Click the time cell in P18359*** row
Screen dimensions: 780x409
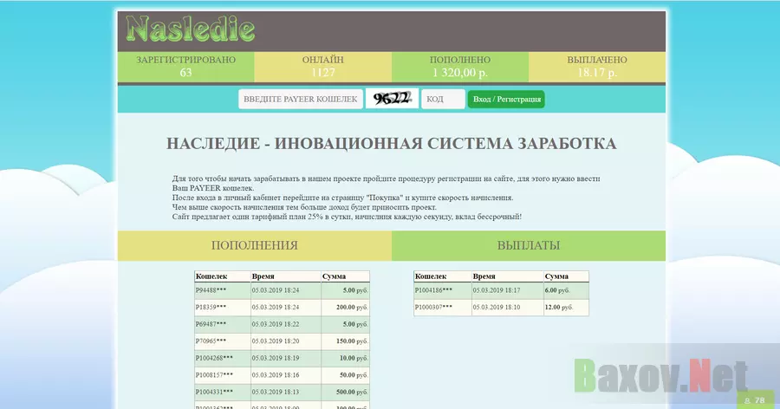(x=285, y=308)
